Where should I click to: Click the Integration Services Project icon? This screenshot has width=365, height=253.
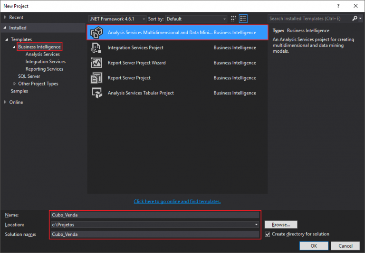click(96, 48)
